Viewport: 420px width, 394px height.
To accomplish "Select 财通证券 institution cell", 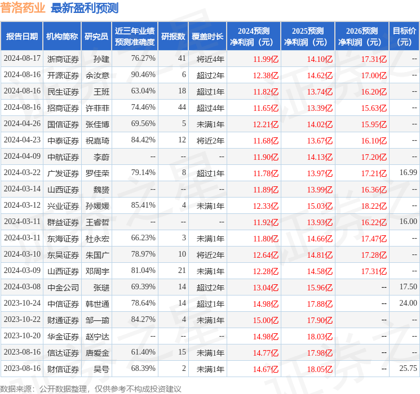I will pos(63,320).
